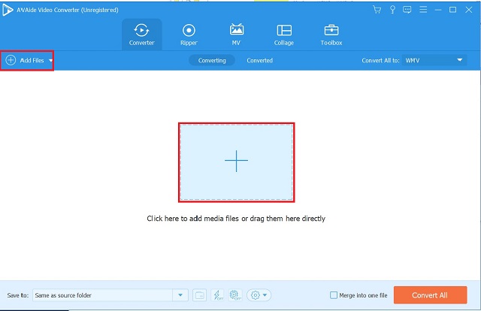This screenshot has height=311, width=481.
Task: Switch to the MV maker
Action: 236,34
